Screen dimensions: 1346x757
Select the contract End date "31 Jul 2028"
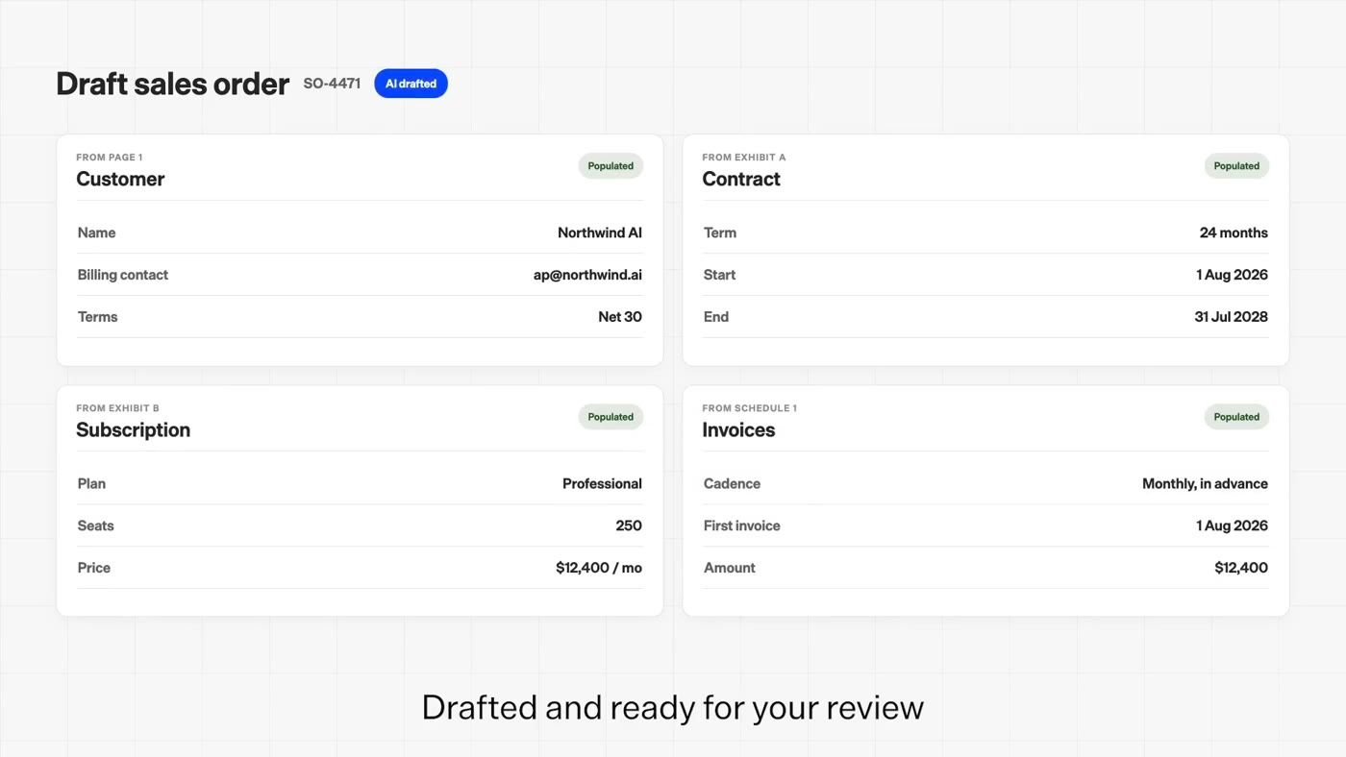(1231, 317)
